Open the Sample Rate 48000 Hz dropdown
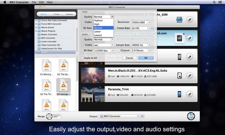The width and height of the screenshot is (225, 135). [141, 45]
